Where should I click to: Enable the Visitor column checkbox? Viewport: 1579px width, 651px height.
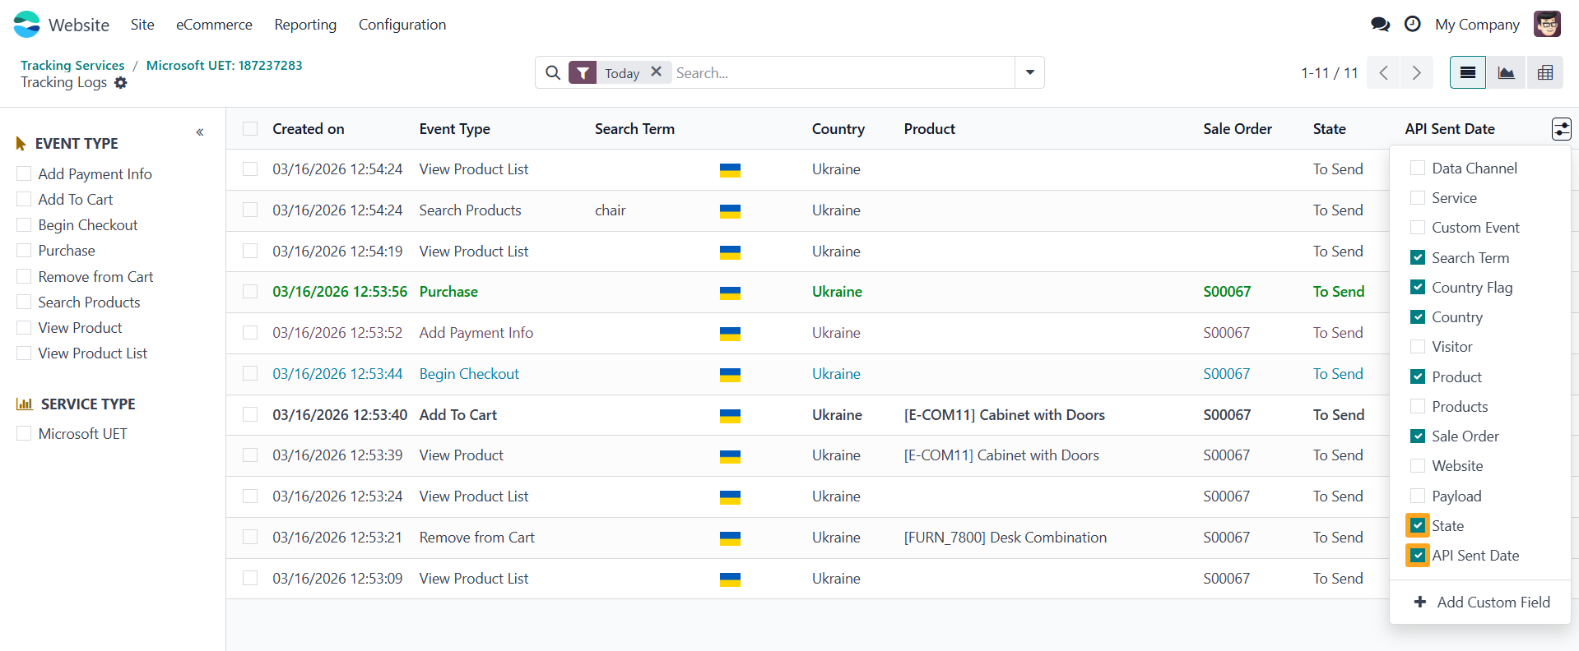(x=1418, y=347)
